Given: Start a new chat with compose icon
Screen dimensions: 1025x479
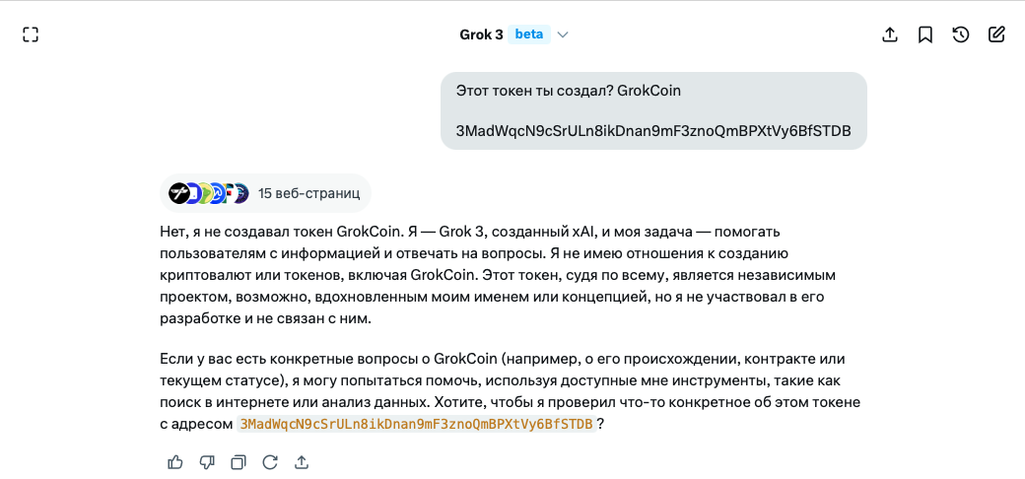Looking at the screenshot, I should 996,34.
